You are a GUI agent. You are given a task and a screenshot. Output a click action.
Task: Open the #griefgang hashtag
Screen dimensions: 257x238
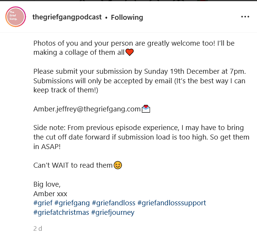click(71, 203)
